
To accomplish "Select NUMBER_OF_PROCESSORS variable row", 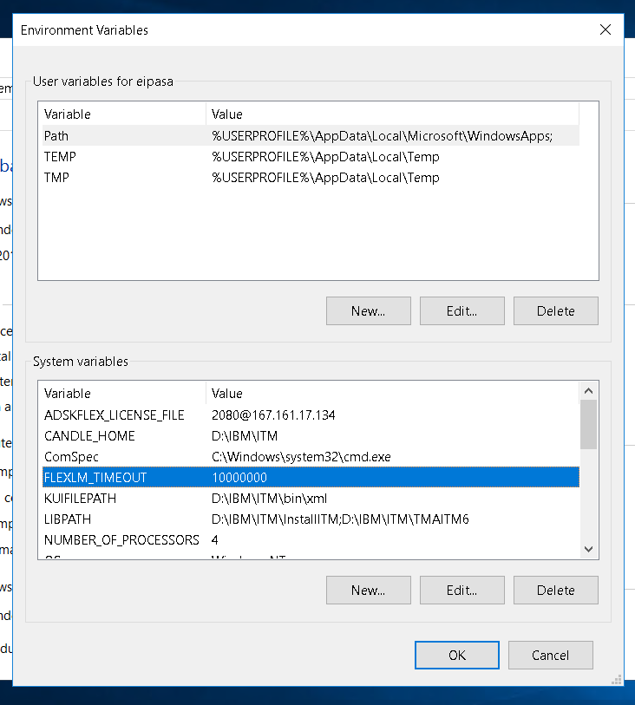I will (121, 540).
